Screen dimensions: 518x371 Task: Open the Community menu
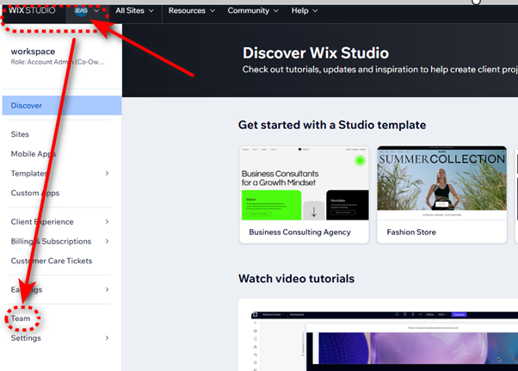253,10
